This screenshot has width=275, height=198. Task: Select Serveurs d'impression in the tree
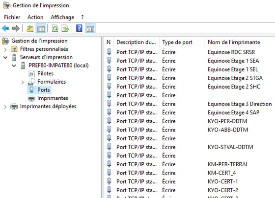pyautogui.click(x=46, y=57)
